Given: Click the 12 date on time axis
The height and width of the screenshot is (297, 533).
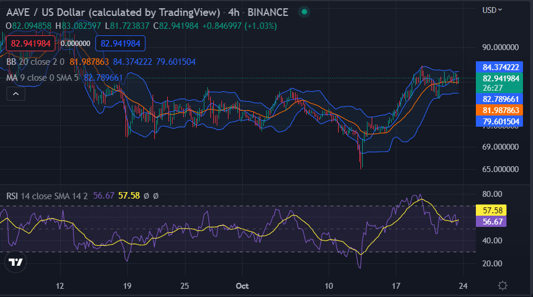Looking at the screenshot, I should click(60, 286).
